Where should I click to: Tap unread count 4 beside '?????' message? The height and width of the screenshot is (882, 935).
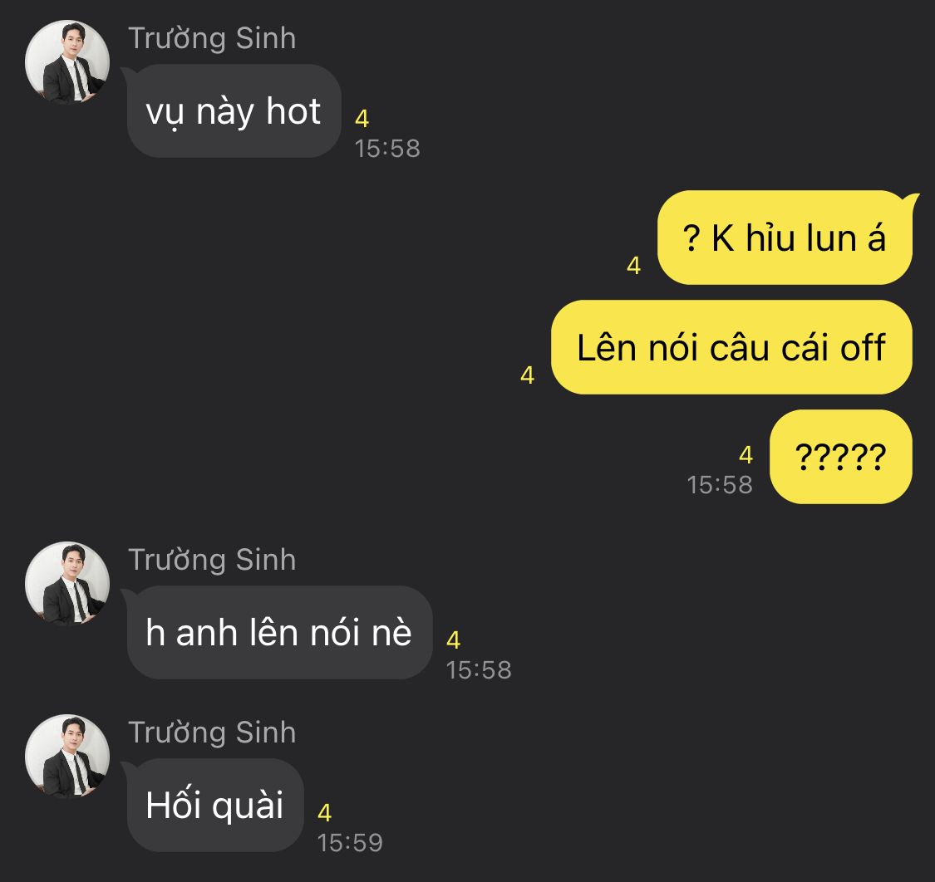tap(746, 455)
